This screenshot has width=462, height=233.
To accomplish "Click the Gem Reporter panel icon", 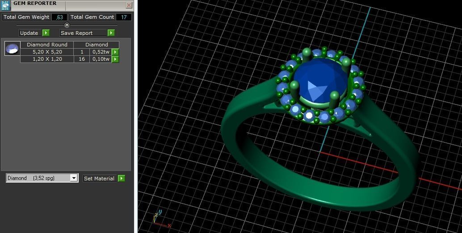I will [x=6, y=6].
